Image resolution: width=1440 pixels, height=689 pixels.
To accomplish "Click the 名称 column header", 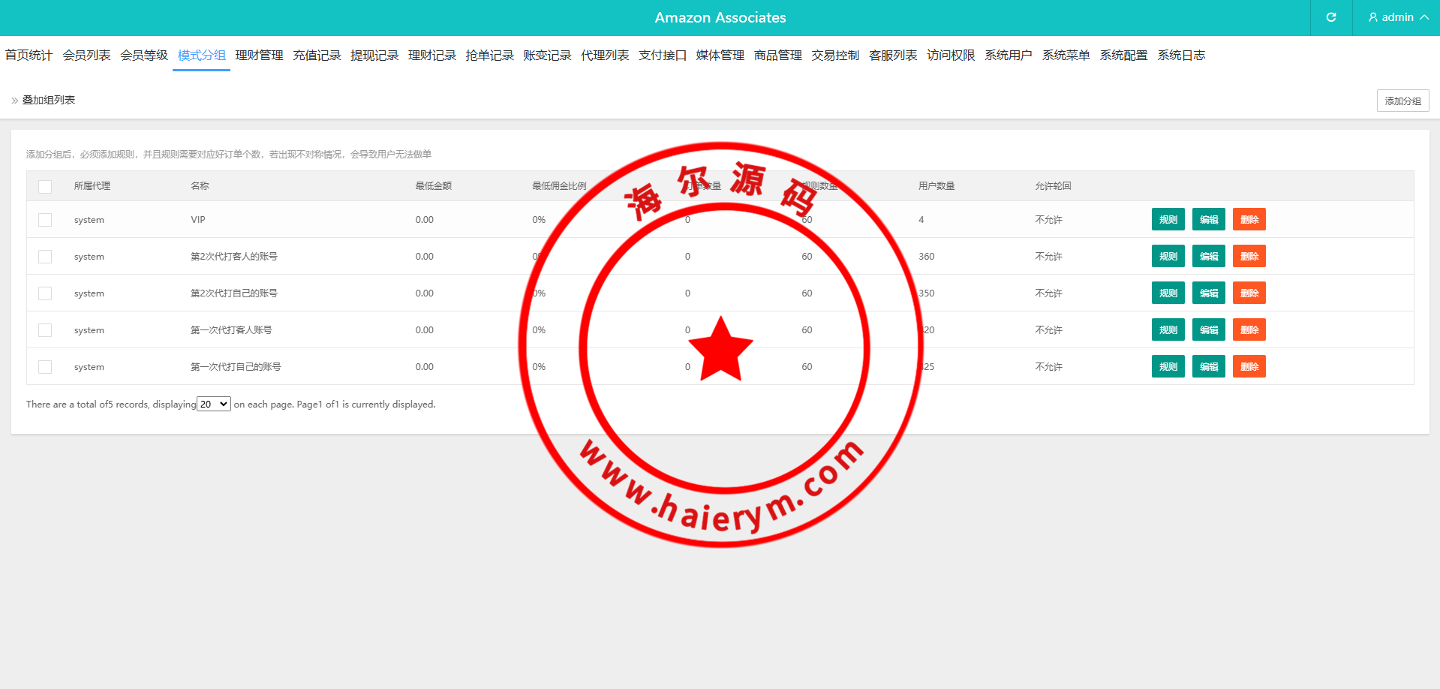I will (x=200, y=186).
